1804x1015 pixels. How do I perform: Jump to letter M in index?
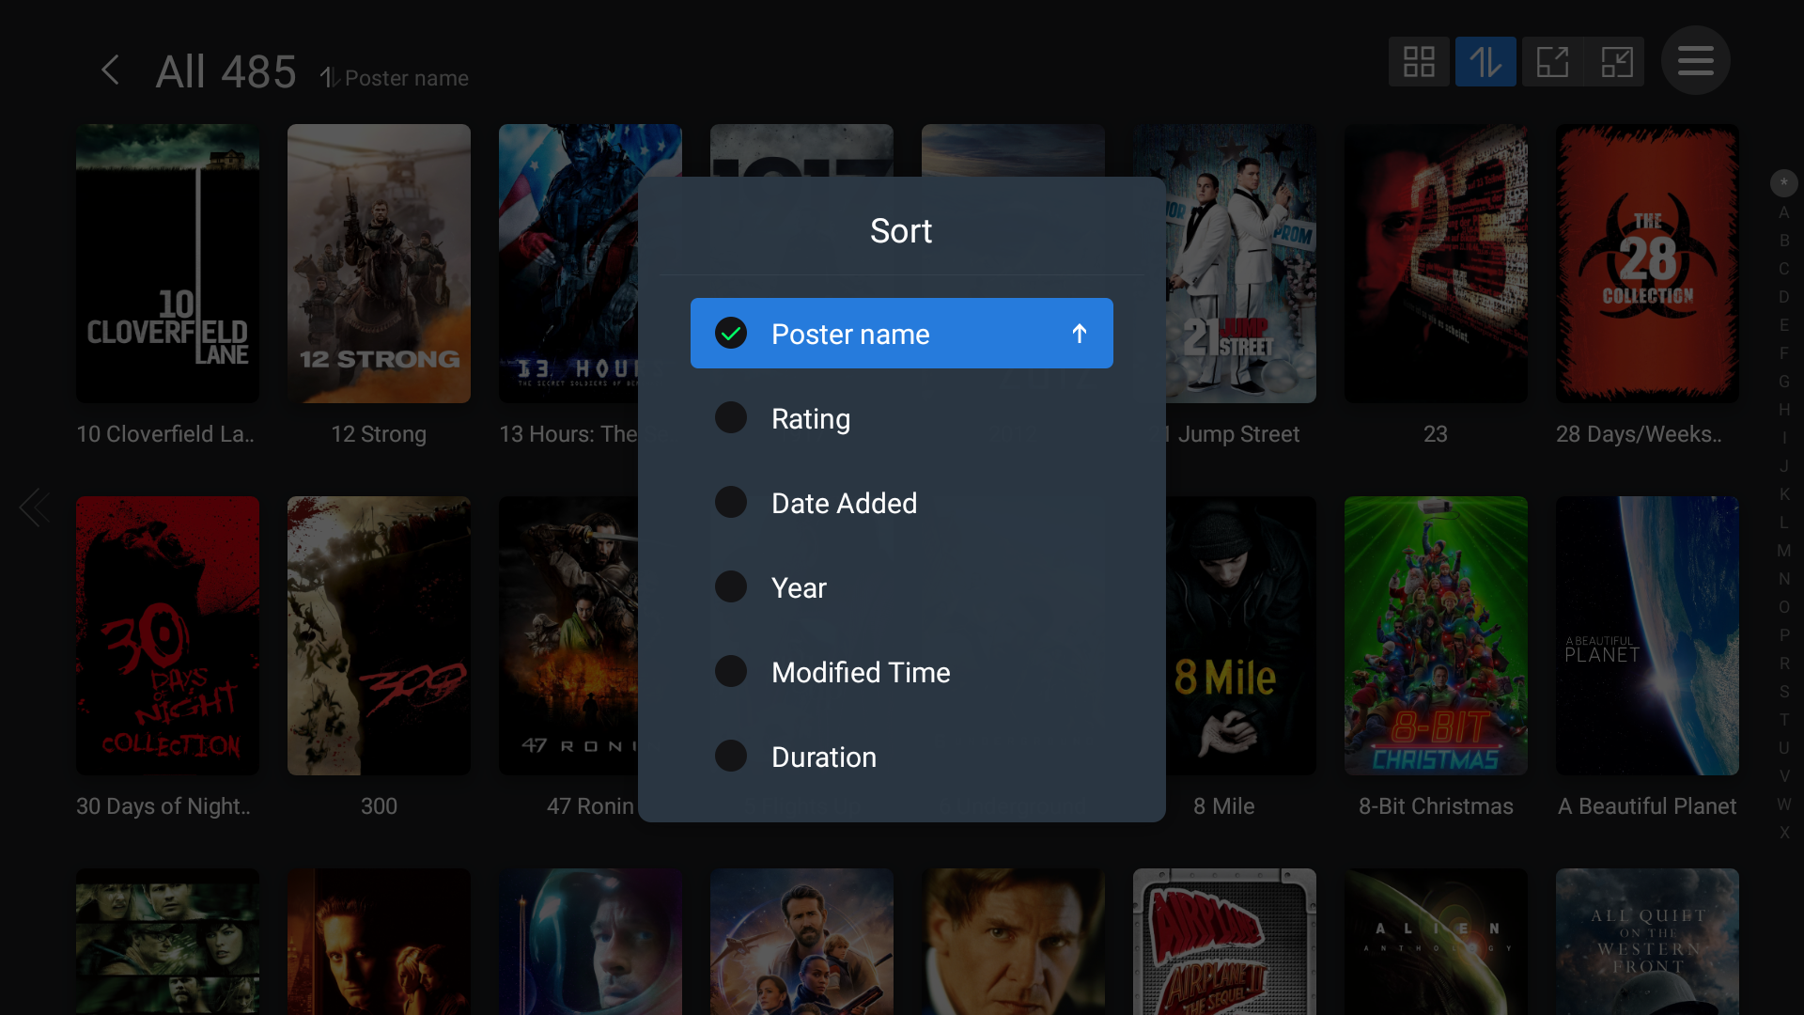[x=1783, y=551]
